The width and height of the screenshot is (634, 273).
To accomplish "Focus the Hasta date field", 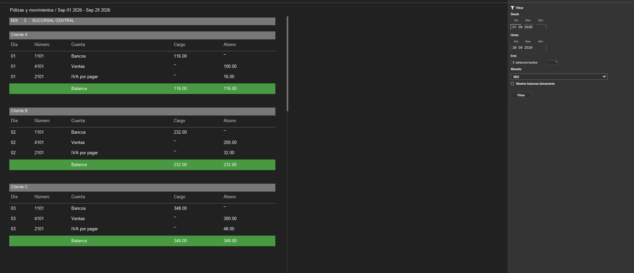I will pos(528,48).
